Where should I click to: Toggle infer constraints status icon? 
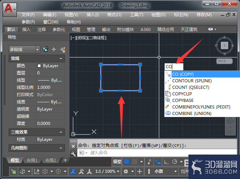(x=149, y=161)
